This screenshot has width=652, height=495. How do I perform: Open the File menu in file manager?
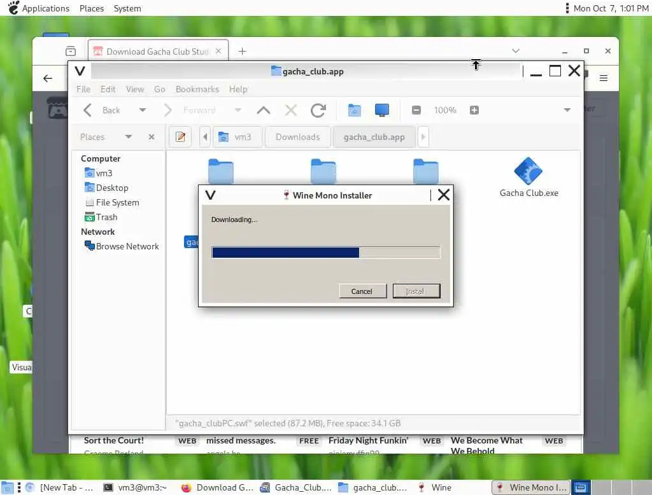(x=83, y=89)
